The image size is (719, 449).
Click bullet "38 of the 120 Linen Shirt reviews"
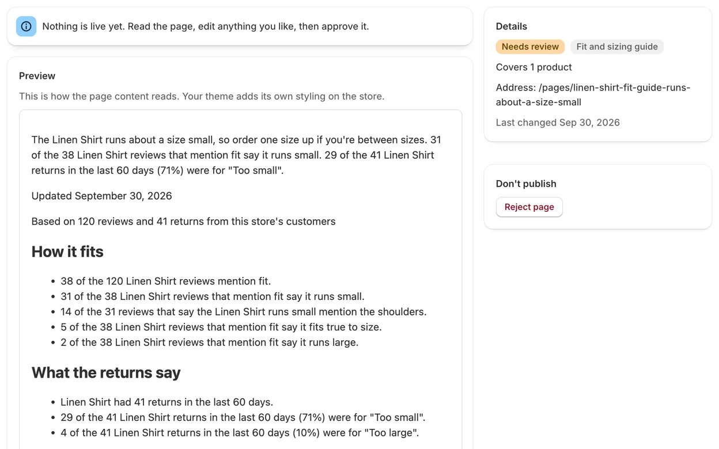165,281
